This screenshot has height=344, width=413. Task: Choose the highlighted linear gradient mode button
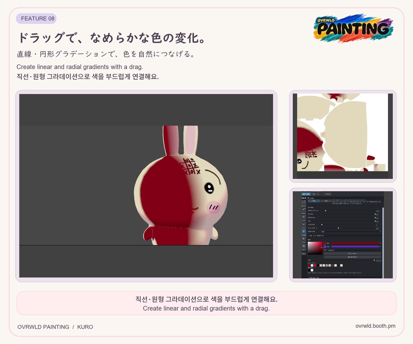314,201
